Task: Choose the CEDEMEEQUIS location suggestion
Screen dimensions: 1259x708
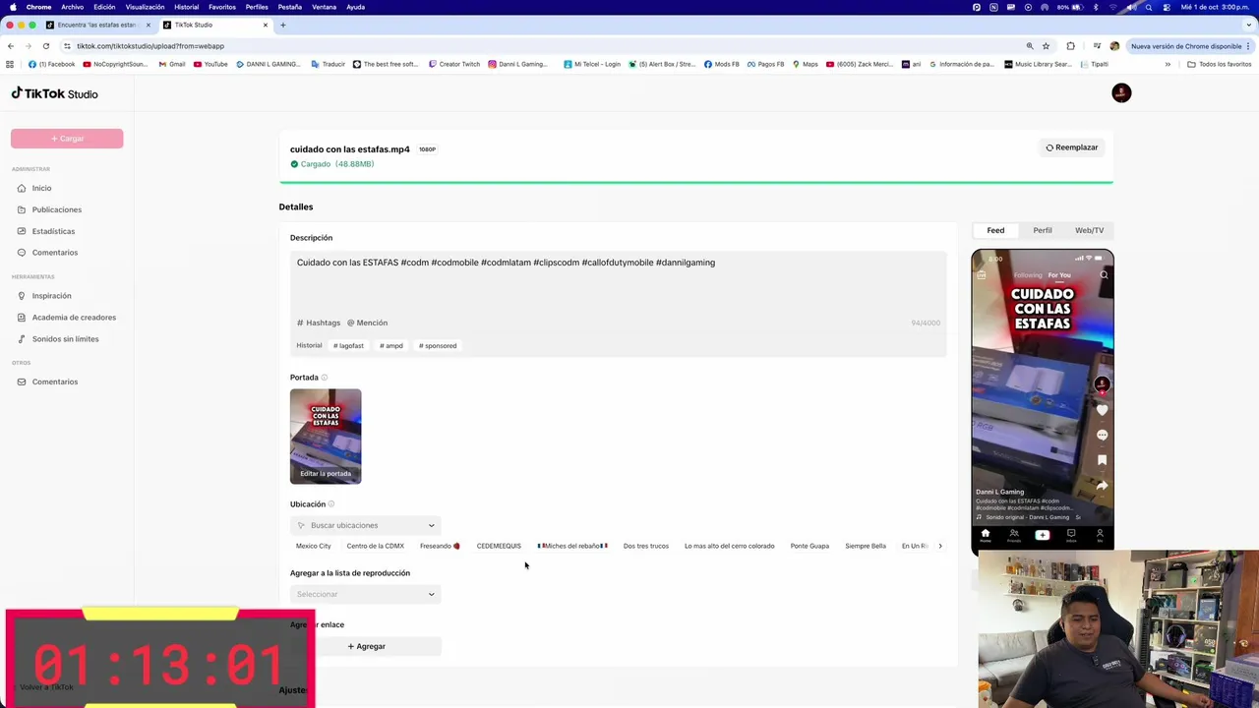Action: point(499,546)
